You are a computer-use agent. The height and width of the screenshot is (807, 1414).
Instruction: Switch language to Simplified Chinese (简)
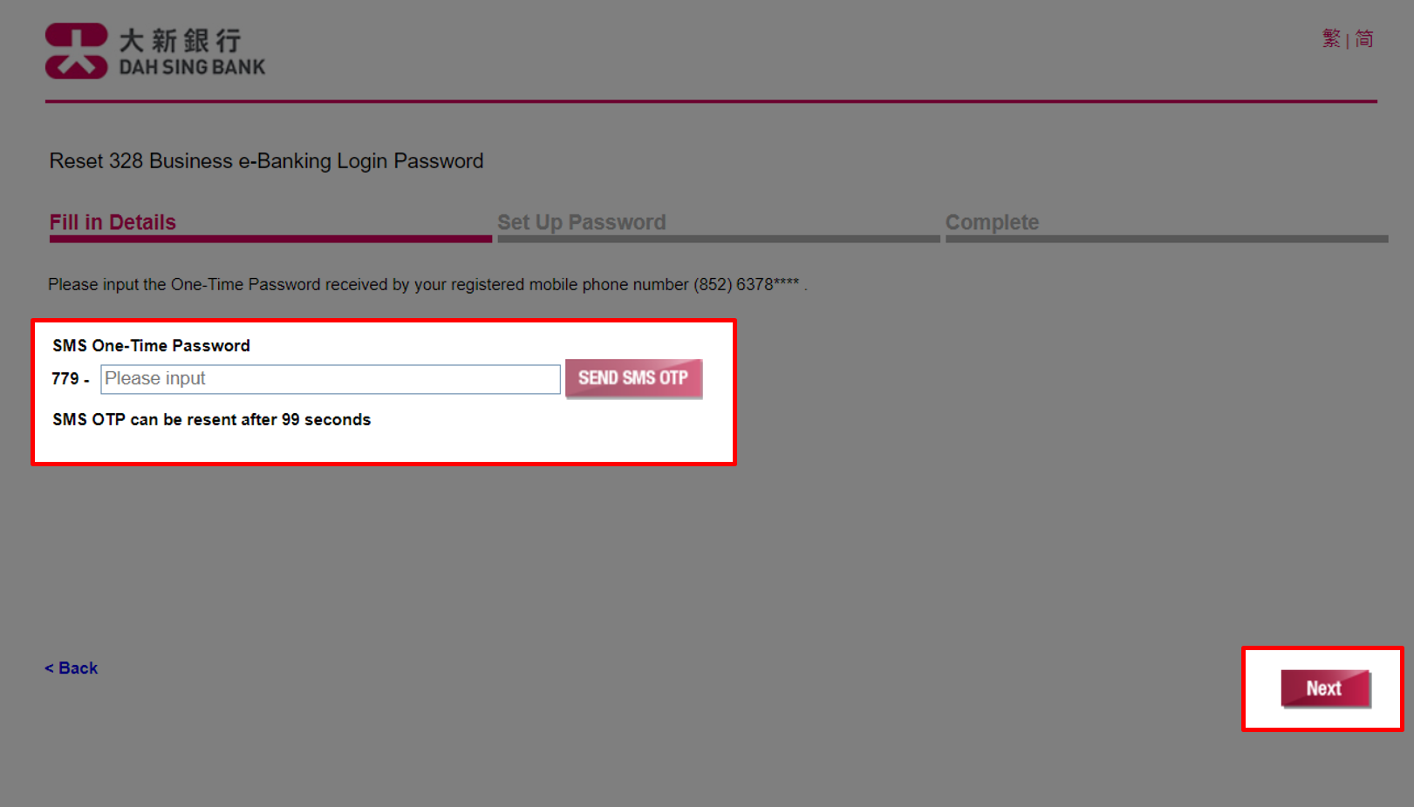[1364, 38]
